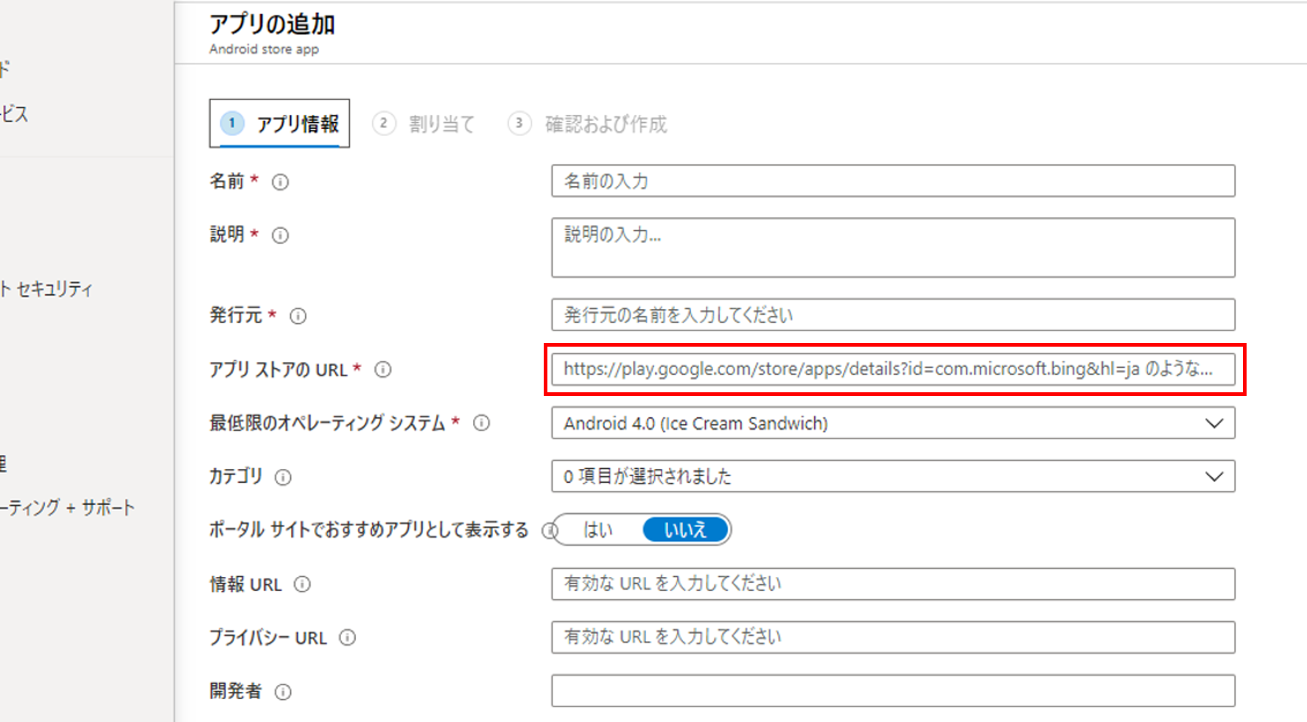Click info icon next to カテゴリ
This screenshot has width=1307, height=722.
tap(283, 478)
